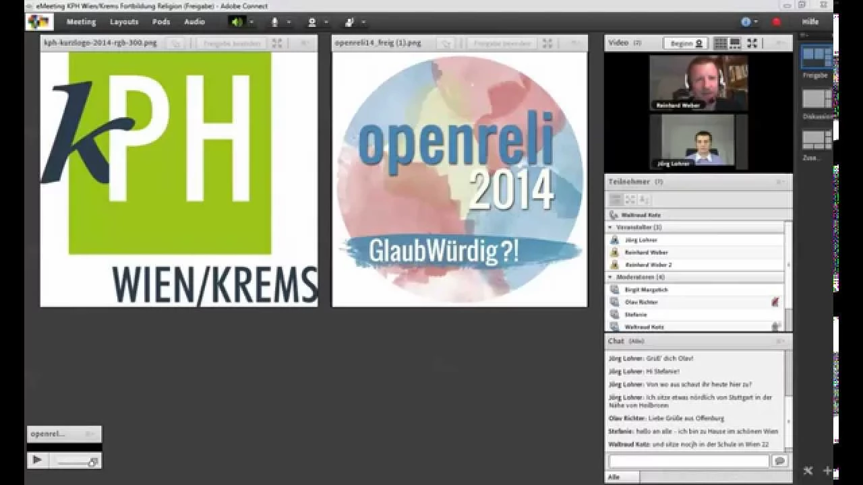Image resolution: width=863 pixels, height=485 pixels.
Task: Expand the status options dropdown arrow
Action: 363,22
